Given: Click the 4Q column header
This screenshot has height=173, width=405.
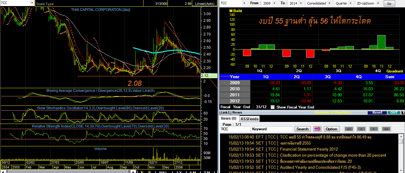Looking at the screenshot, I should coord(359,77).
